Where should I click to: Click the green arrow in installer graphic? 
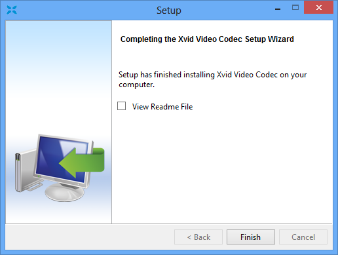(82, 163)
